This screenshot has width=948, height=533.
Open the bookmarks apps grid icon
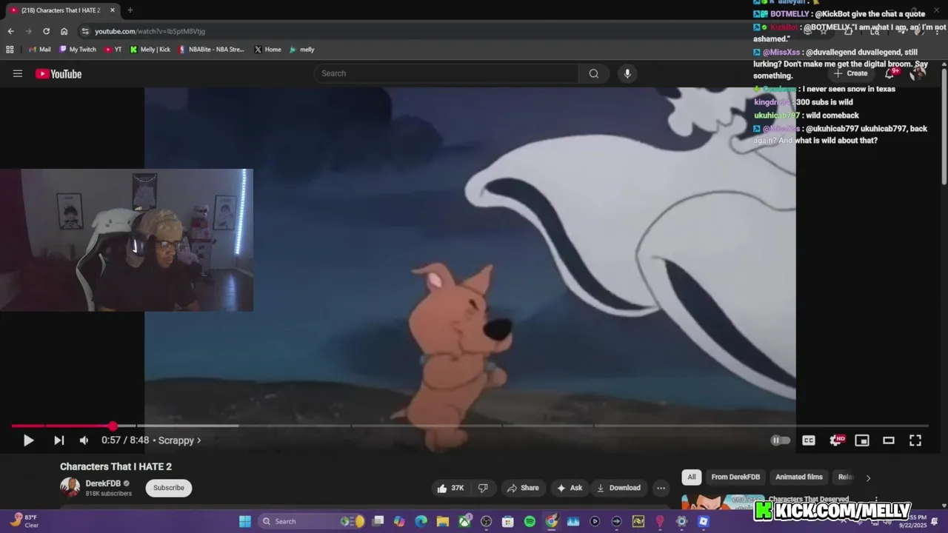(x=10, y=50)
